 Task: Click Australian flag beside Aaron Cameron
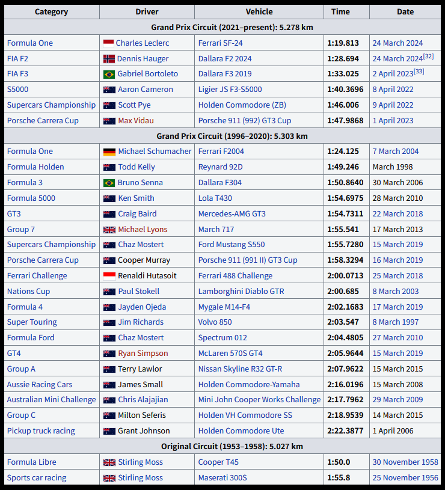tap(109, 90)
